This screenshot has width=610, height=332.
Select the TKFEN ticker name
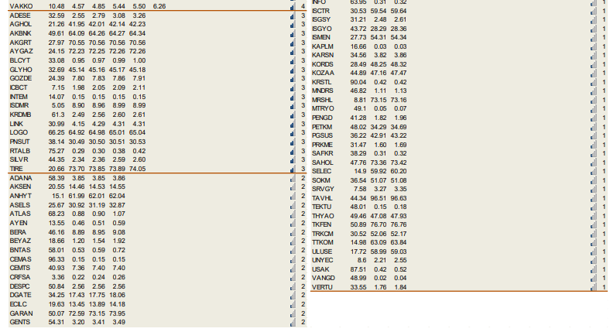pos(322,224)
